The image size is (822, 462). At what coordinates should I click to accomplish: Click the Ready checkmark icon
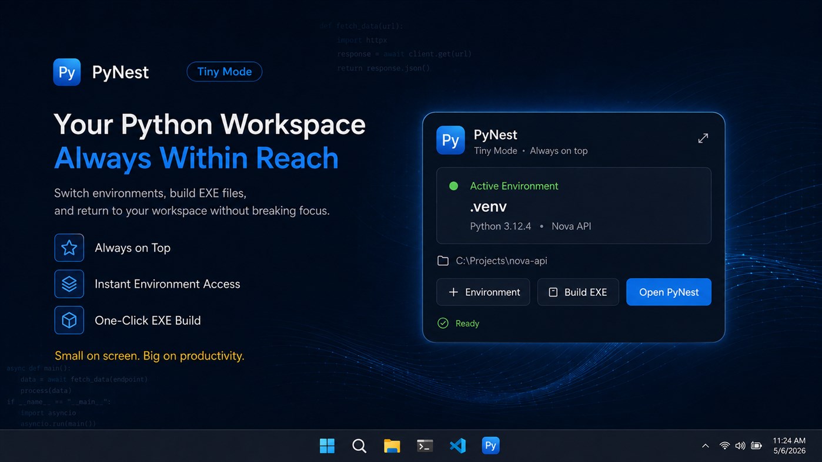[443, 323]
